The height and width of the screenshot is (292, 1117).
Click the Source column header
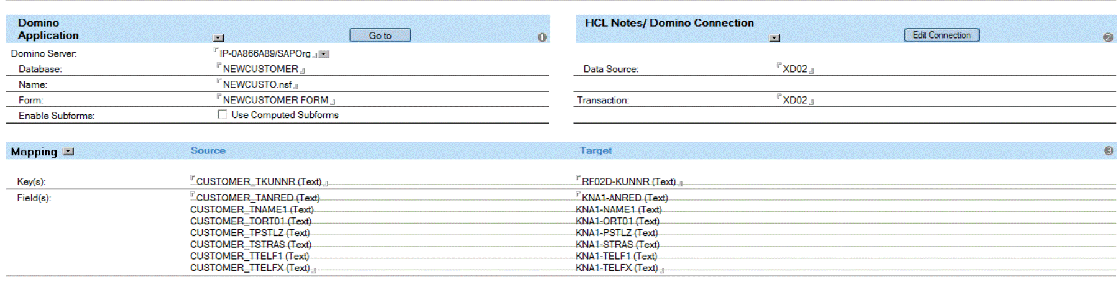click(x=208, y=151)
